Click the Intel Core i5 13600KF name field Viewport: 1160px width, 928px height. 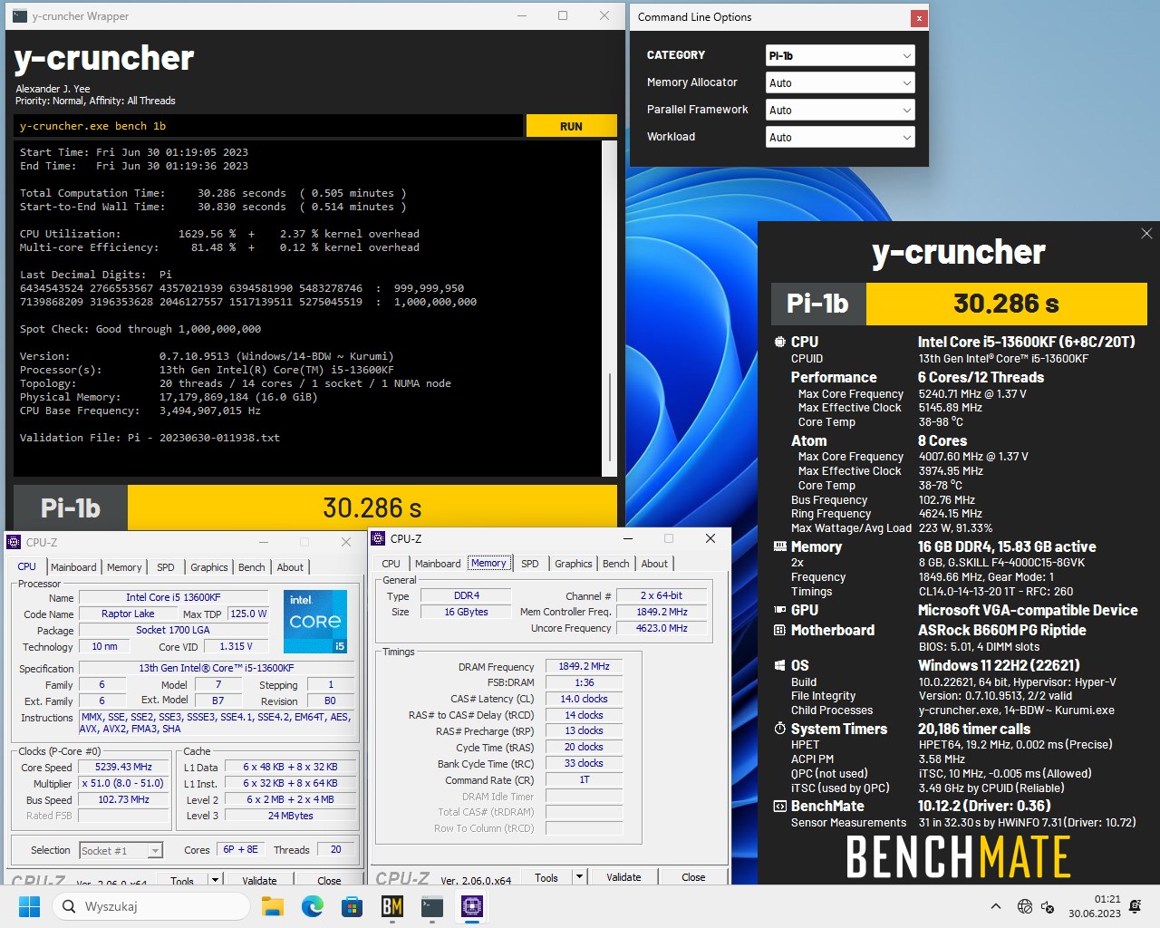173,597
